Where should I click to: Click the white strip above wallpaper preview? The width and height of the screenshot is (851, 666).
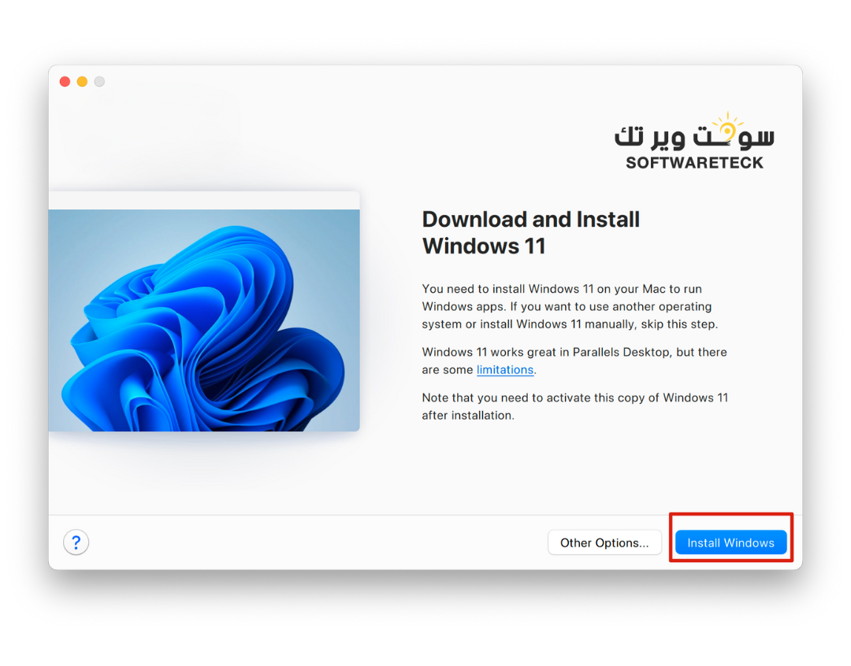click(204, 200)
